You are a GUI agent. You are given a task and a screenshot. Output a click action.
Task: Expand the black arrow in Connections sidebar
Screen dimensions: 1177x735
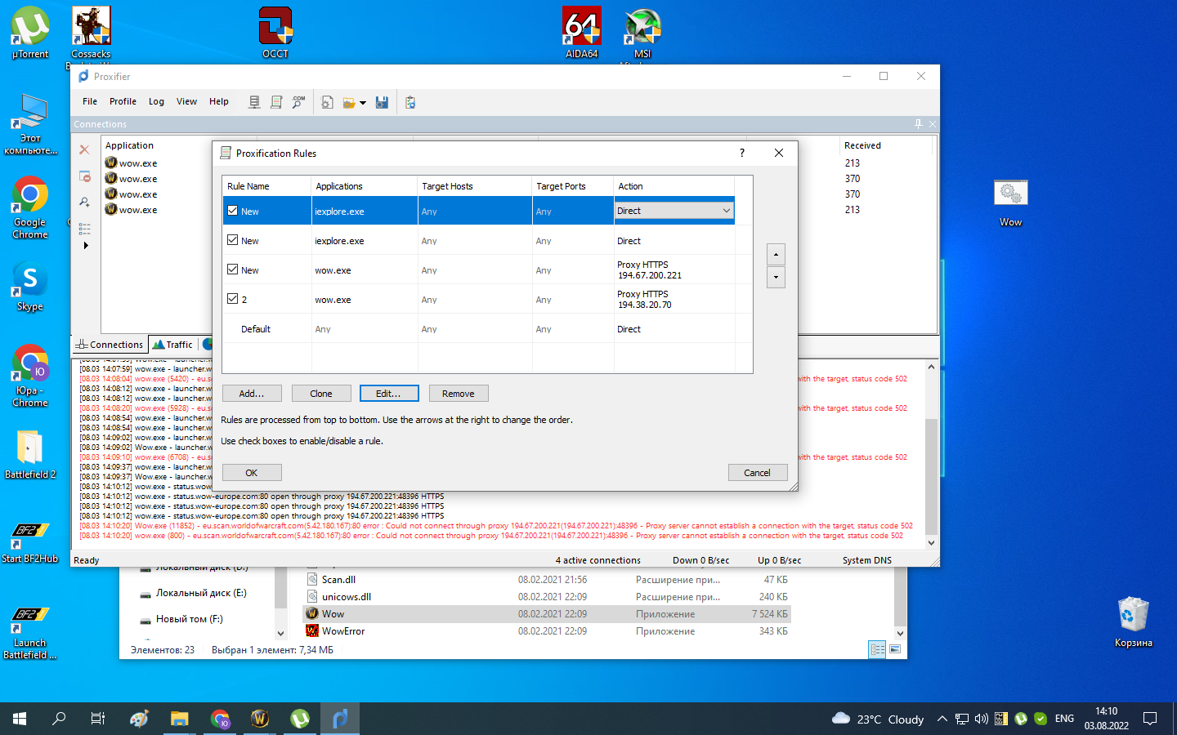[86, 245]
